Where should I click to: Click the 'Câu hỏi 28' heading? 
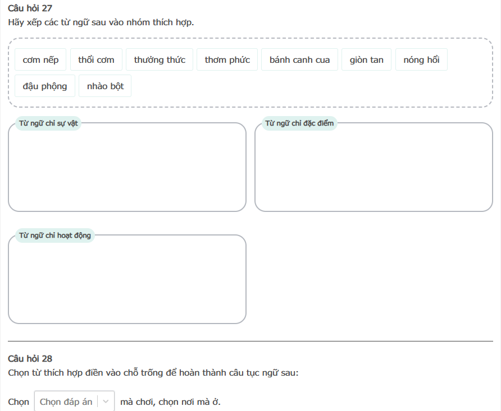(x=30, y=358)
